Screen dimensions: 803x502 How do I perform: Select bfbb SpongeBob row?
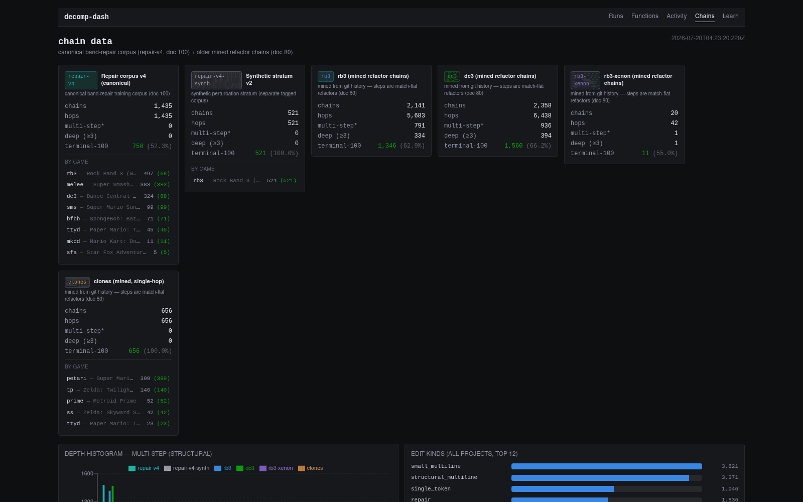(x=118, y=219)
